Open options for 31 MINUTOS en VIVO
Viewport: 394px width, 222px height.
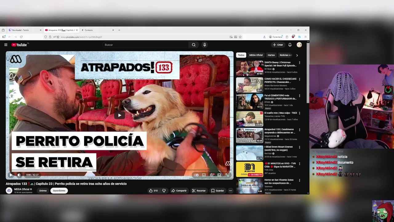(300, 164)
